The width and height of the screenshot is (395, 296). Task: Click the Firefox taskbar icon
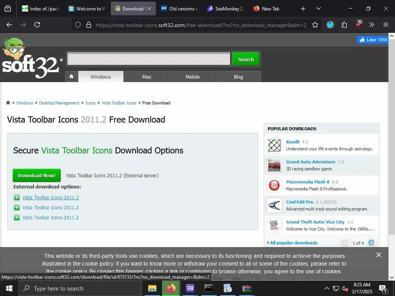pos(171,288)
